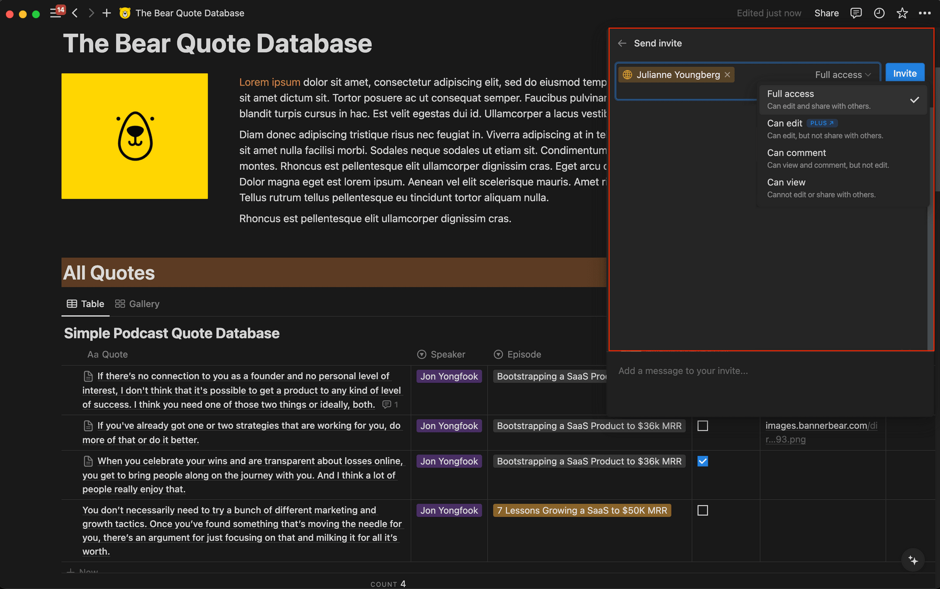
Task: Uncheck the checked box on the celebrate wins row
Action: 703,461
